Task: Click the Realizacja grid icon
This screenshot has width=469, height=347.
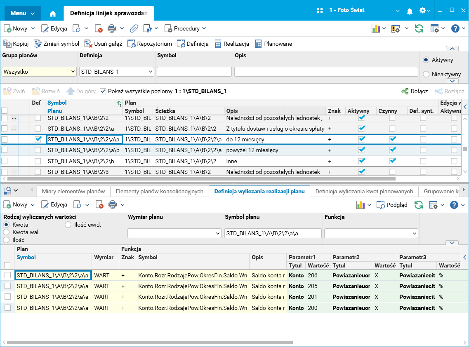Action: coord(218,44)
